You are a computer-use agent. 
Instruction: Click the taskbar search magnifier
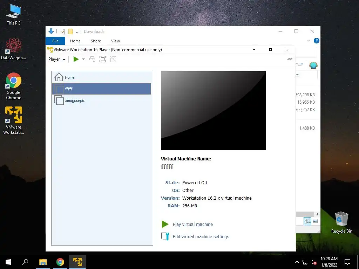coord(25,262)
